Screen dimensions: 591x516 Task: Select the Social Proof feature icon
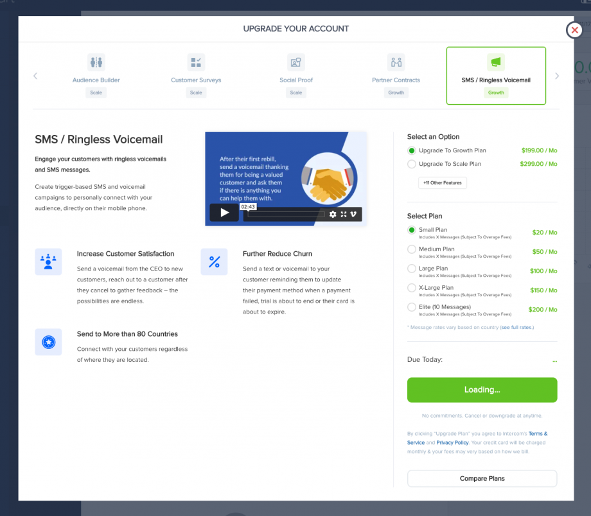point(295,62)
